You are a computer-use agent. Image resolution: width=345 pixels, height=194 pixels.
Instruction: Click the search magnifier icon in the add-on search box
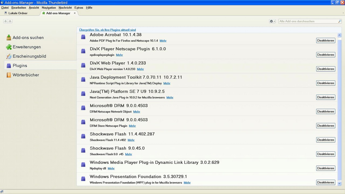(340, 21)
